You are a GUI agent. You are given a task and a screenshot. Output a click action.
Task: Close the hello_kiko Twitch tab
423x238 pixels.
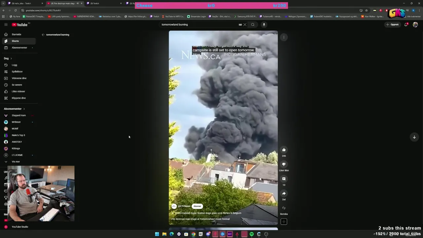point(42,3)
